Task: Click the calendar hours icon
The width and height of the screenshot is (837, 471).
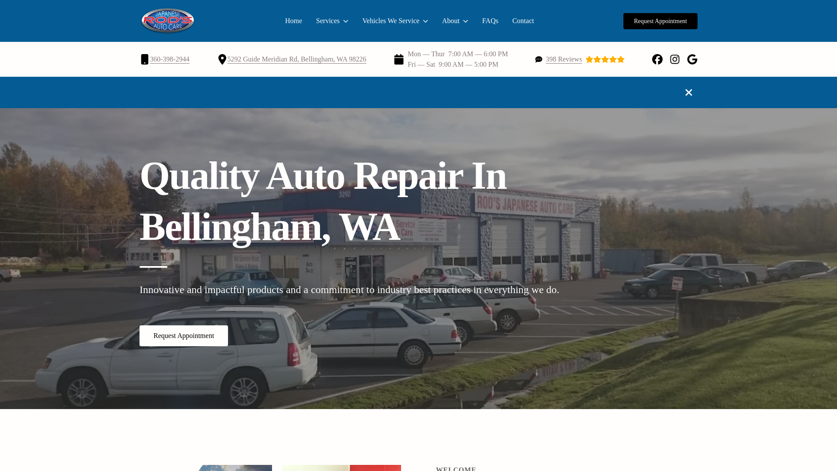Action: 398,59
